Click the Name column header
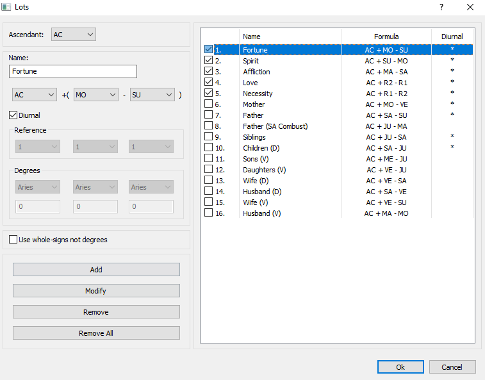The height and width of the screenshot is (380, 485). click(x=290, y=37)
